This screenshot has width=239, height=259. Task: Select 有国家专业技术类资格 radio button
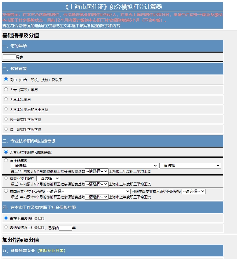point(6,191)
